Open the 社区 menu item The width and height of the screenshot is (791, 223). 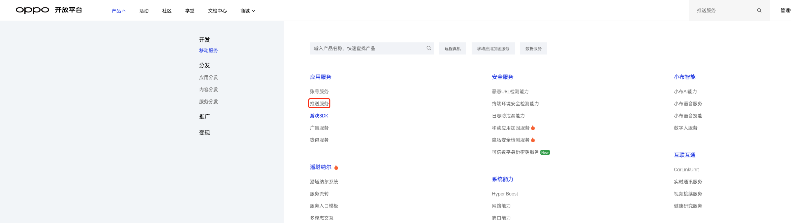[167, 11]
